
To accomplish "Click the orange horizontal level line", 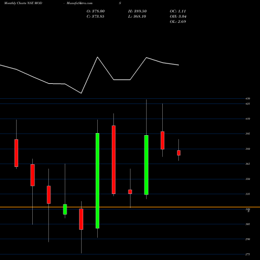I will coord(130,207).
